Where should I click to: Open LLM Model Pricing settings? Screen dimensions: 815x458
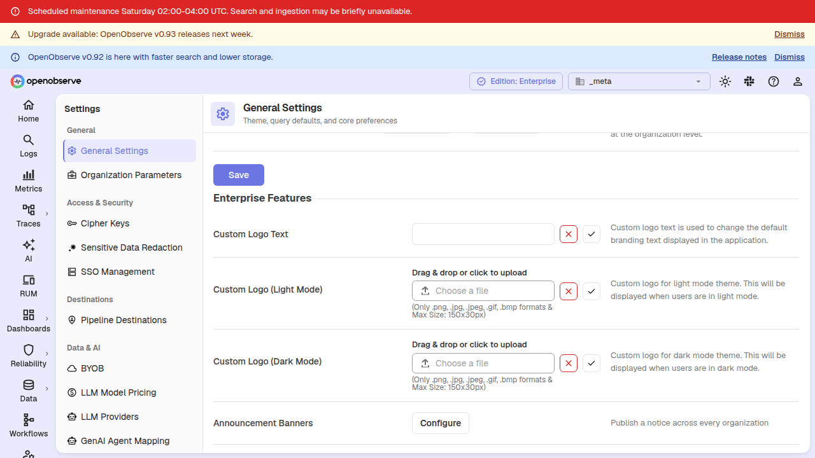point(130,392)
